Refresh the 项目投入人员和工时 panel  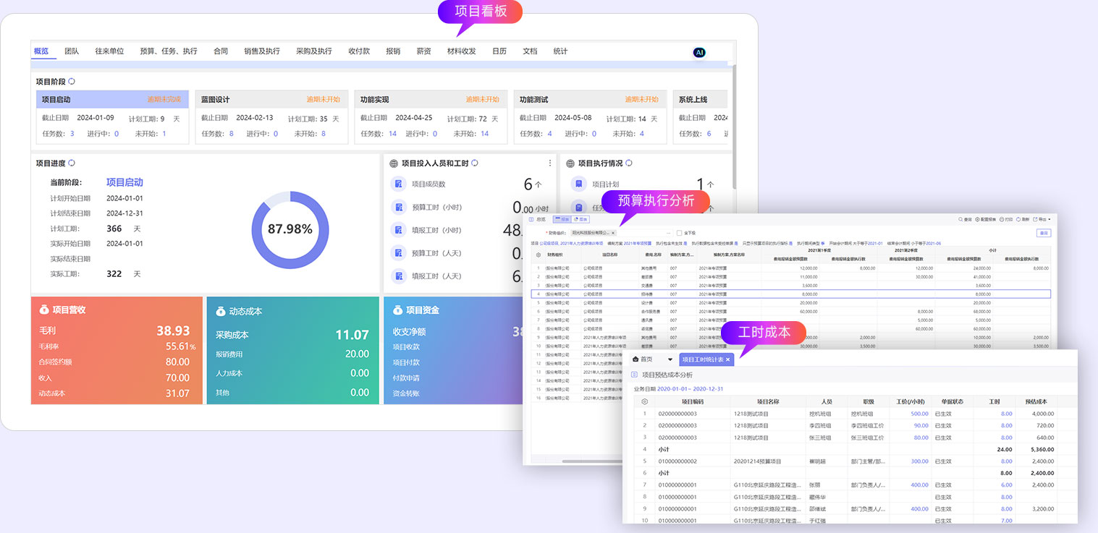tap(475, 163)
